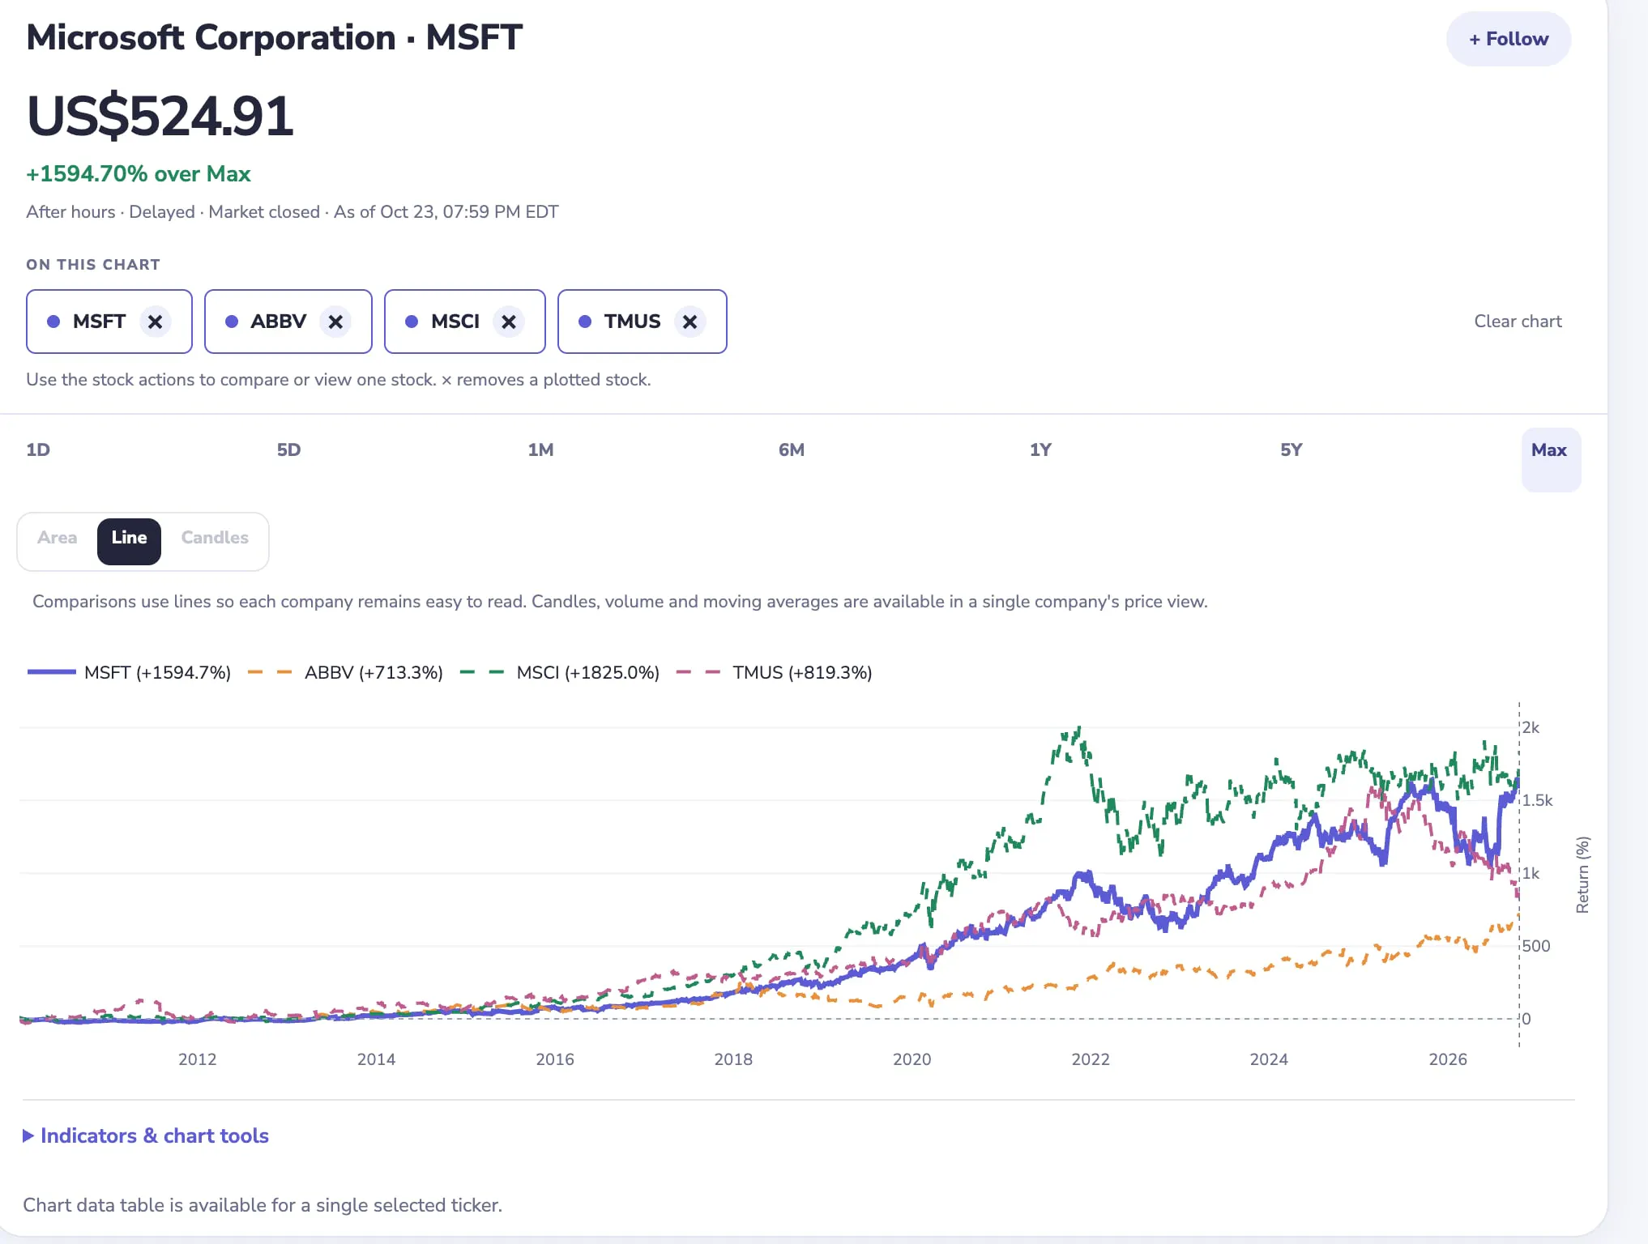Remove TMUS using its x icon
The height and width of the screenshot is (1244, 1648).
coord(690,322)
